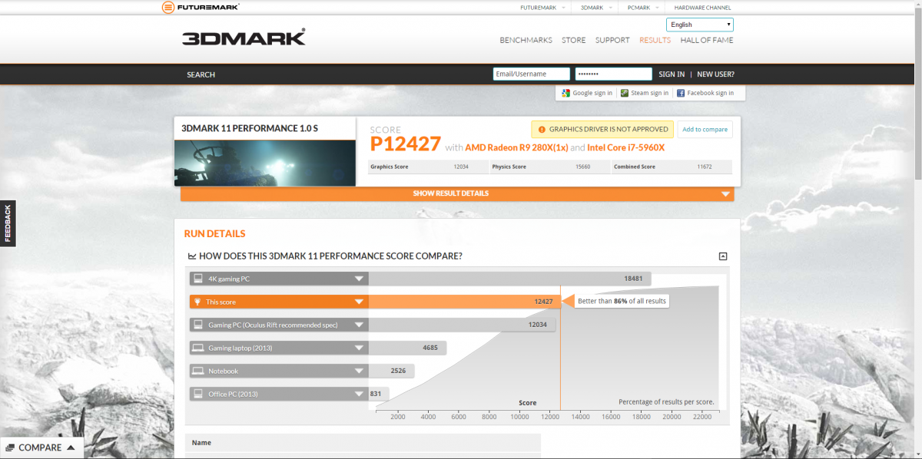
Task: Expand the Gaming PC Oculus Rift row arrow
Action: (x=359, y=325)
